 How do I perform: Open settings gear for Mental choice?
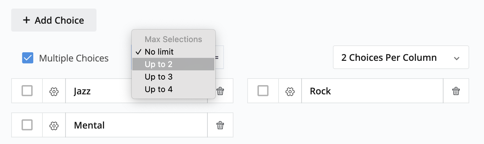click(x=54, y=125)
